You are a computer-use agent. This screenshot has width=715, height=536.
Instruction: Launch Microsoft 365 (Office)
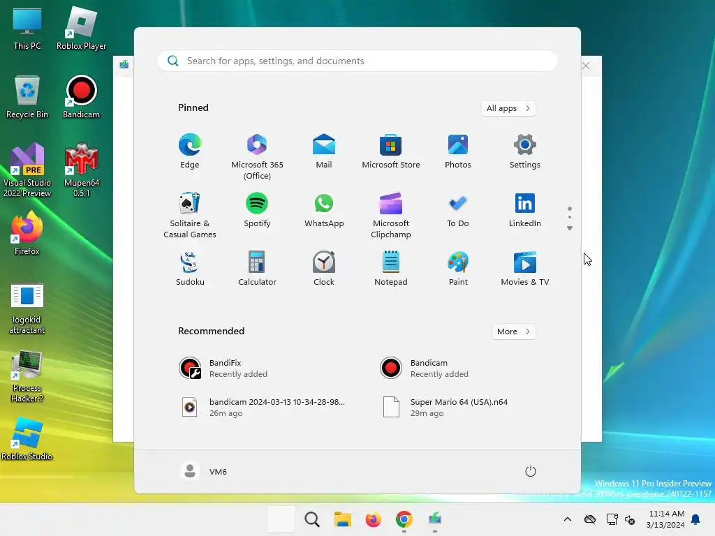(257, 156)
